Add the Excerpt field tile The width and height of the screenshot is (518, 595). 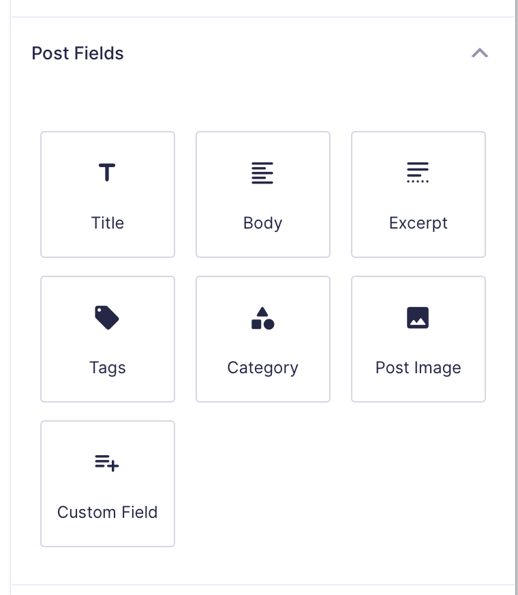(418, 194)
